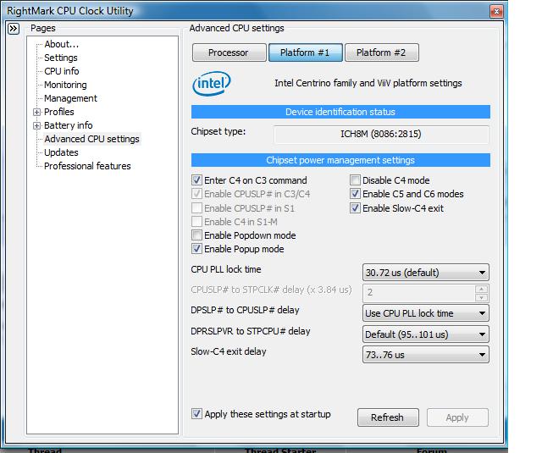
Task: Toggle Enable CPUSLP# in C3/C4 checkbox
Action: pos(196,194)
